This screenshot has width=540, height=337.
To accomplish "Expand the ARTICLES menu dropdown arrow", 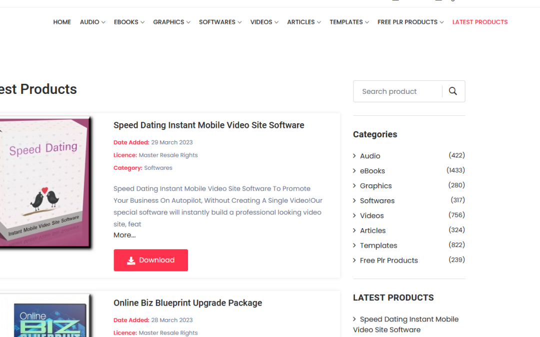I will pyautogui.click(x=319, y=22).
